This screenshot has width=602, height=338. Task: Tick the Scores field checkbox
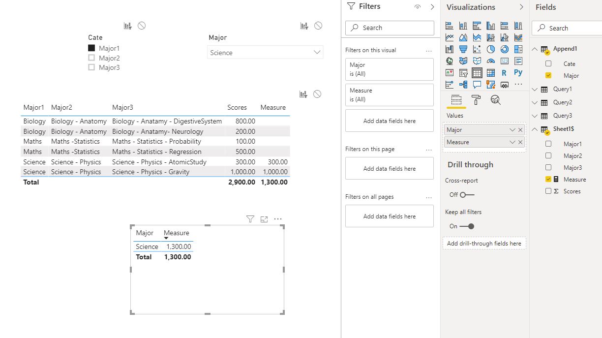coord(548,191)
